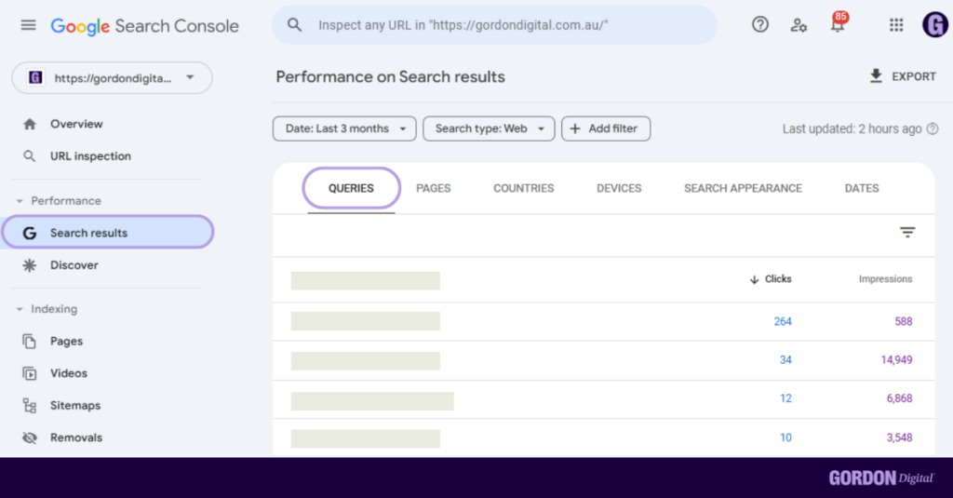Screen dimensions: 953x498
Task: Click the URL inspection magnifier icon
Action: coord(29,156)
